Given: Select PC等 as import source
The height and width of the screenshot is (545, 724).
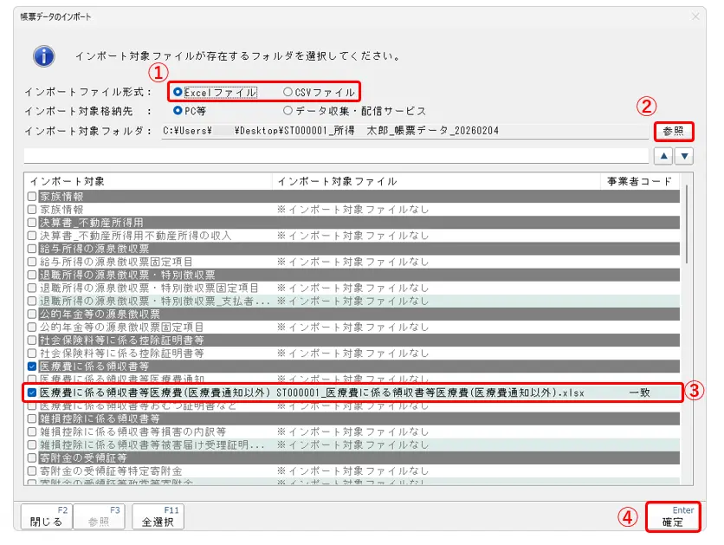Looking at the screenshot, I should [178, 111].
